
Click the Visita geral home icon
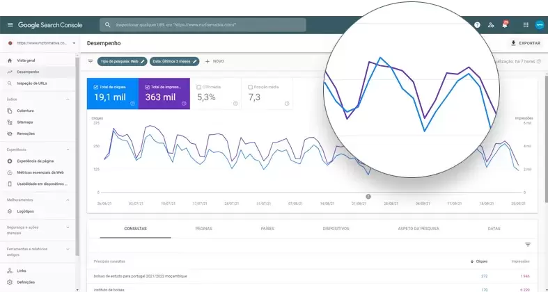(x=10, y=60)
